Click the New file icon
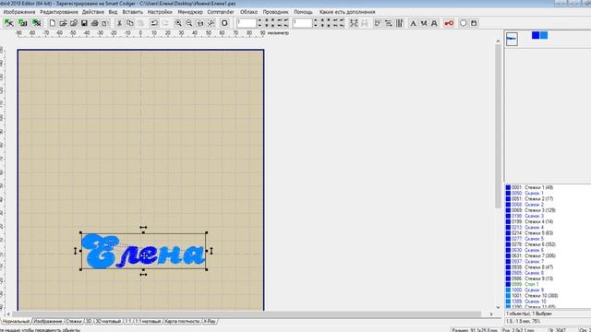This screenshot has height=332, width=591. tap(53, 23)
